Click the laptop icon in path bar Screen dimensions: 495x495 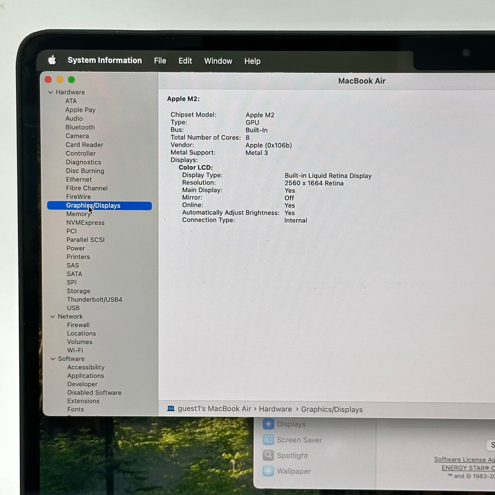coord(171,409)
